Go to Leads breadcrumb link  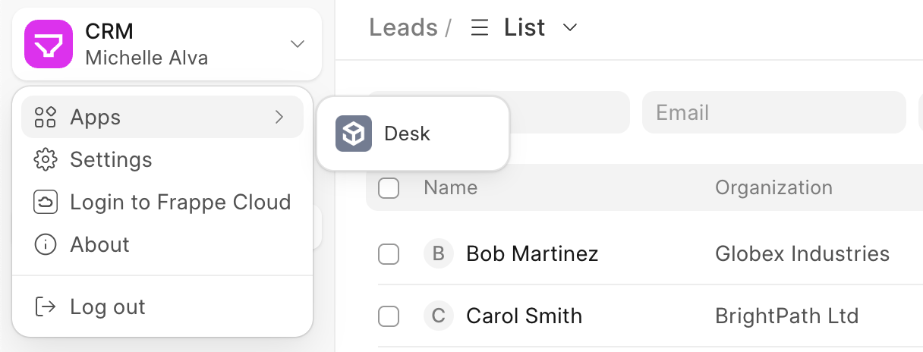[403, 28]
